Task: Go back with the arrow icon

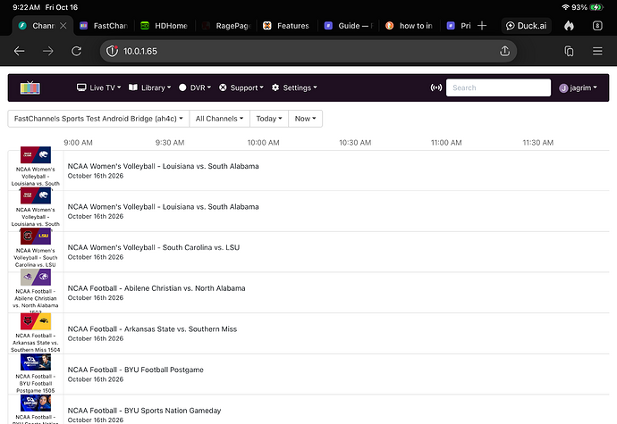Action: [20, 51]
